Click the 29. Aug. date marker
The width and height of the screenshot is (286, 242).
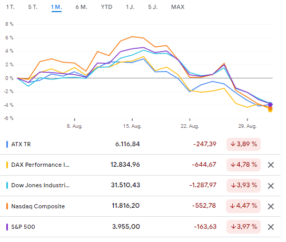click(248, 126)
